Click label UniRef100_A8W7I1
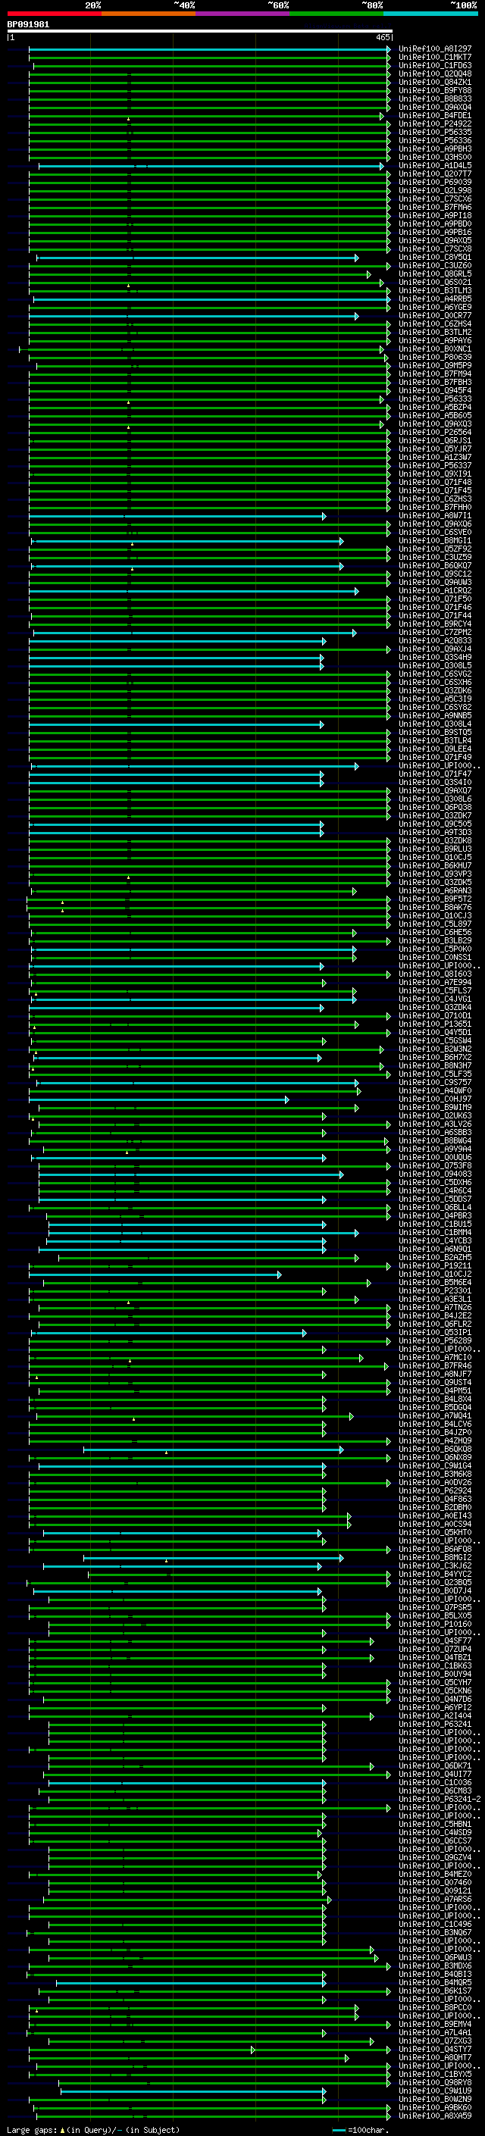Image resolution: width=485 pixels, height=2136 pixels. point(434,517)
